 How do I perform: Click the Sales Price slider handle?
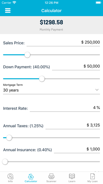click(x=27, y=55)
